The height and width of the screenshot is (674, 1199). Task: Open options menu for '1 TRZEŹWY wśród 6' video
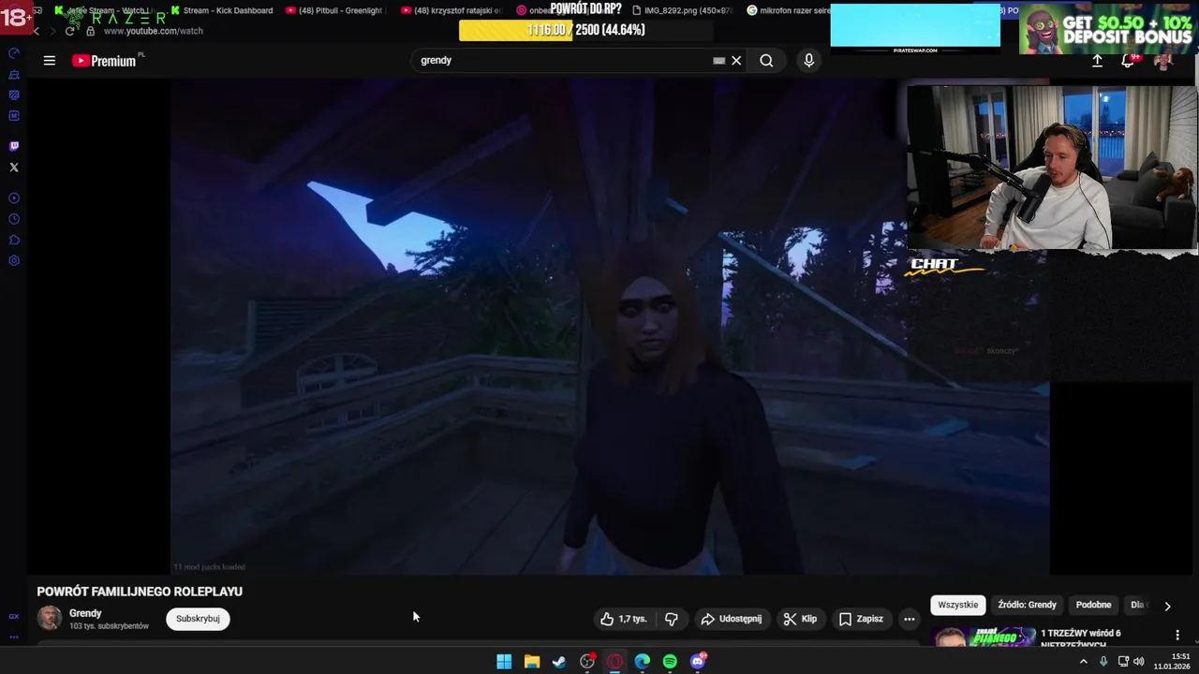click(1177, 635)
